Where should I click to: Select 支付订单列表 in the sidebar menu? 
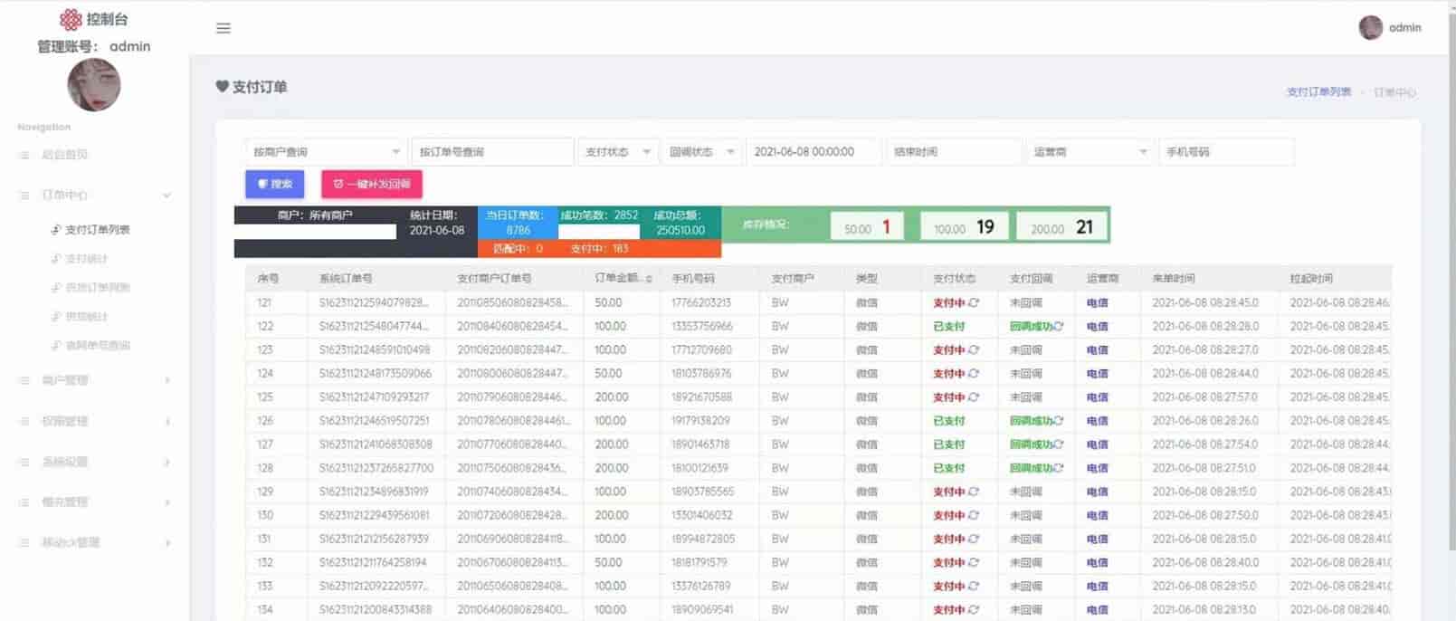point(97,230)
